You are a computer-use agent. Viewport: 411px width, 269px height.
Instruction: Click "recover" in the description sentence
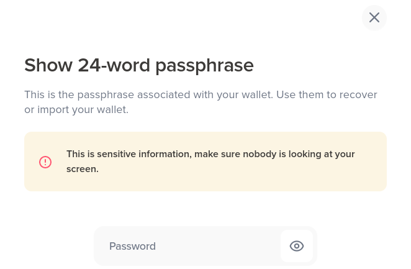(x=358, y=94)
